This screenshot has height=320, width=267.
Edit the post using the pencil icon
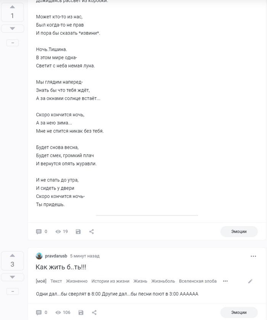(251, 281)
